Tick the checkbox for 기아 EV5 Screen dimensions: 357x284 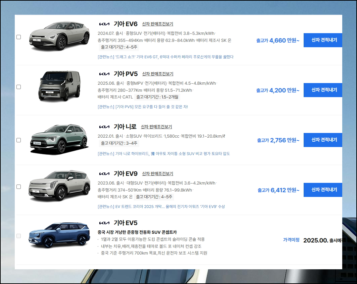click(x=19, y=236)
